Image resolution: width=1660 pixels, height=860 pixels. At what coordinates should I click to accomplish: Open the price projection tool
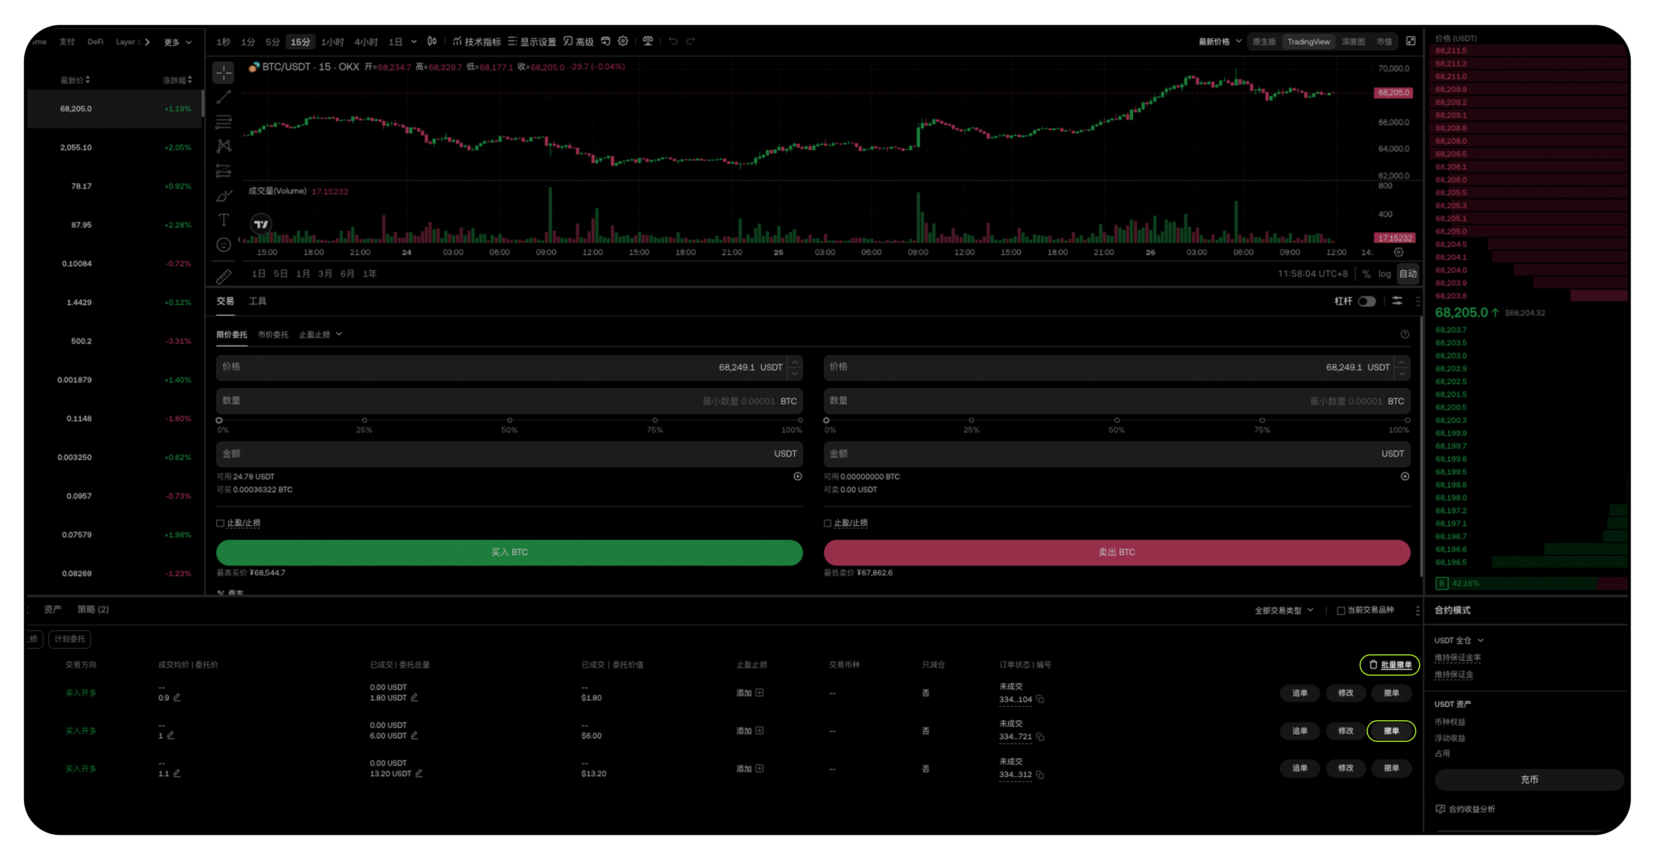click(223, 171)
